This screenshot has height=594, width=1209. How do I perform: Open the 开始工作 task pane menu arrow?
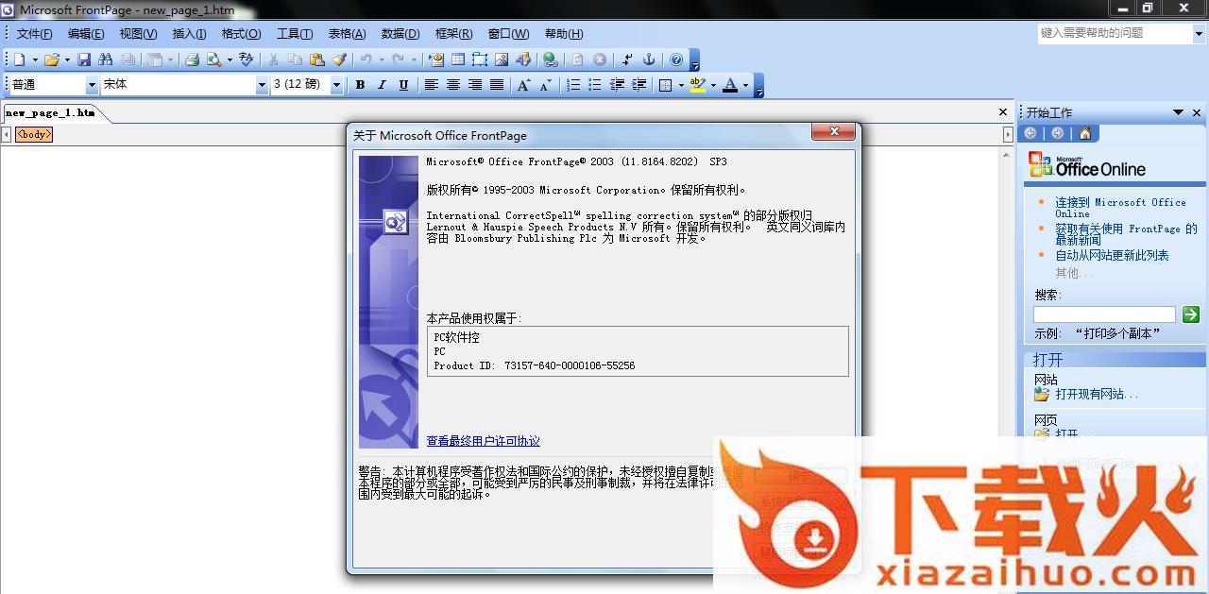[1178, 112]
